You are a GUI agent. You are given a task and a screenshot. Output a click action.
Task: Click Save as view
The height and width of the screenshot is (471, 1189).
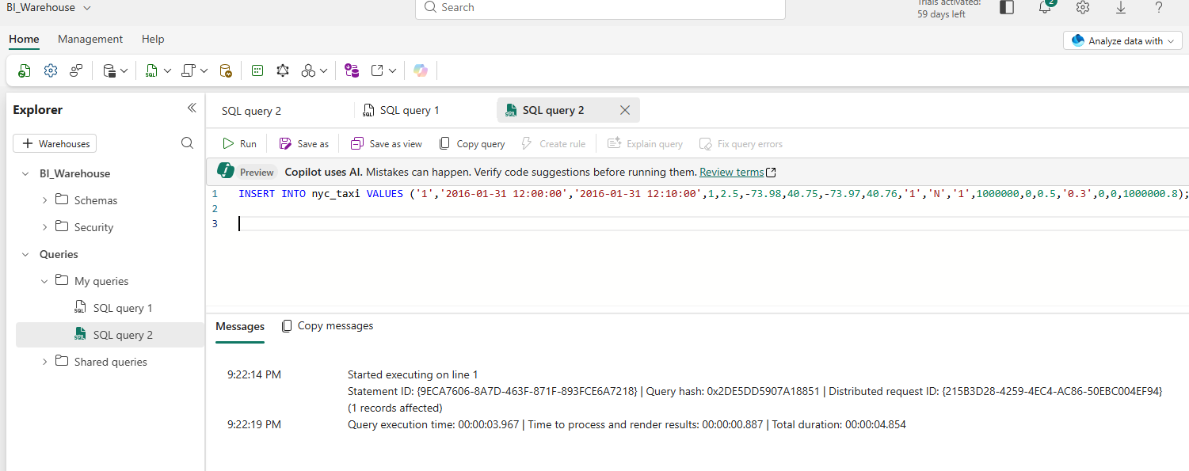pyautogui.click(x=387, y=144)
